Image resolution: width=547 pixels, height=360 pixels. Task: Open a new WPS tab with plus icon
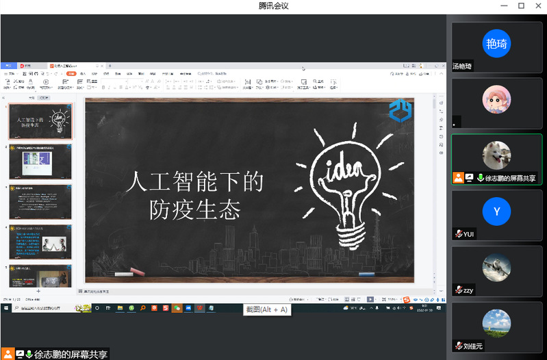pos(110,66)
